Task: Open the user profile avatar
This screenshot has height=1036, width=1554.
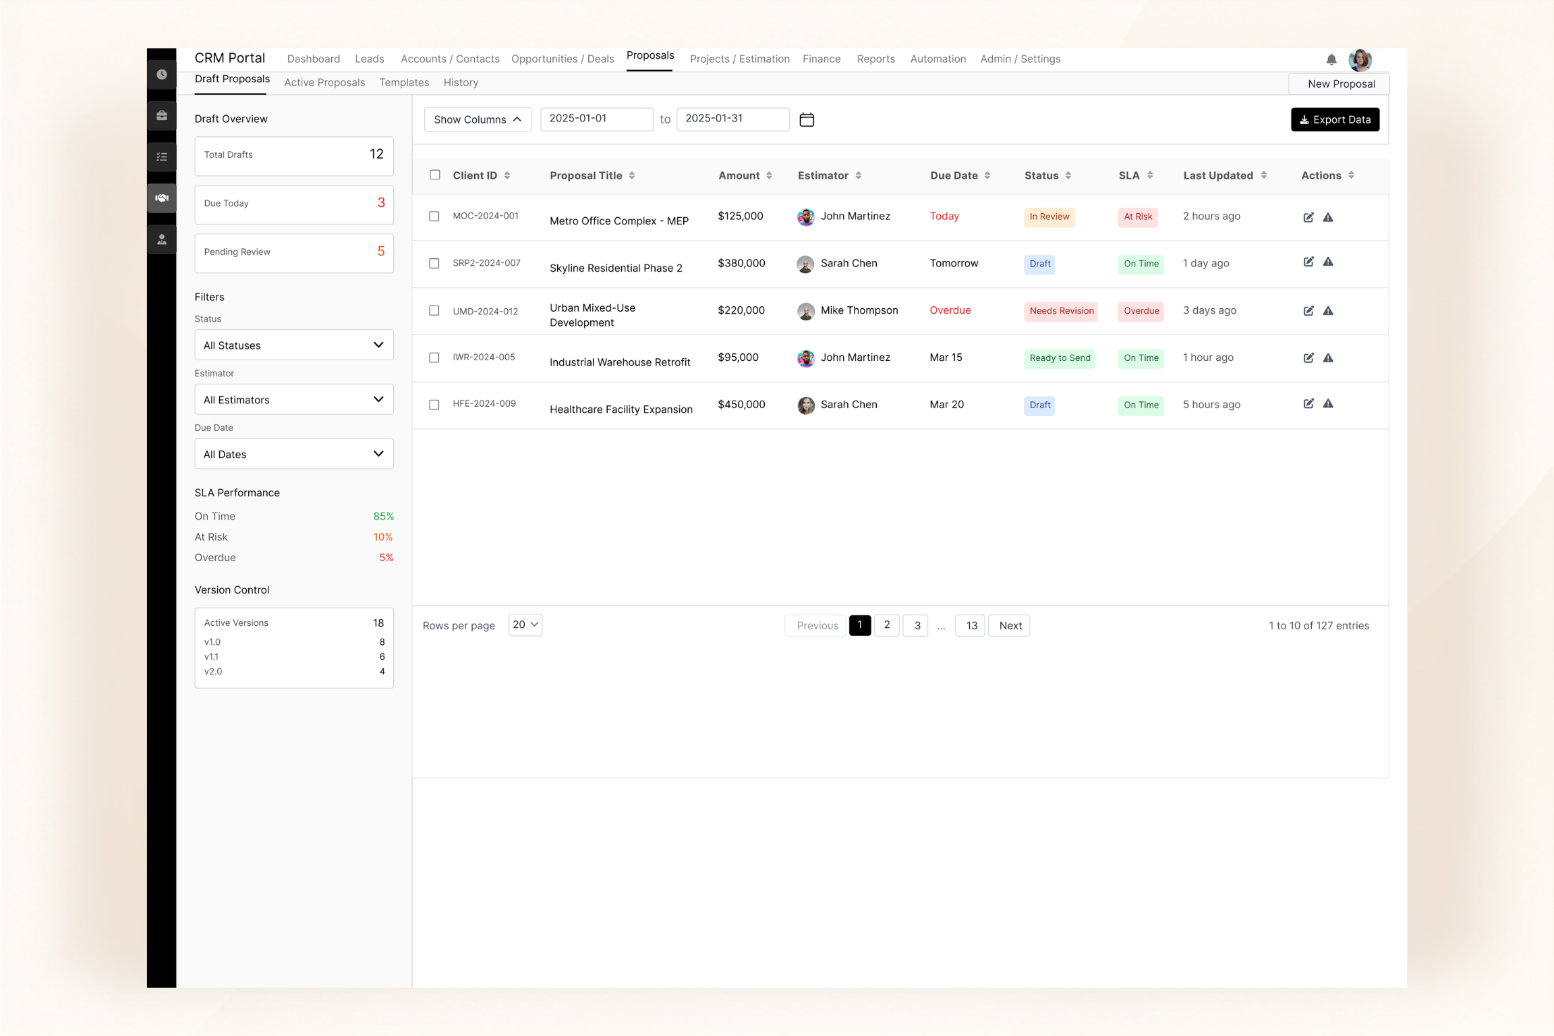Action: click(1360, 59)
